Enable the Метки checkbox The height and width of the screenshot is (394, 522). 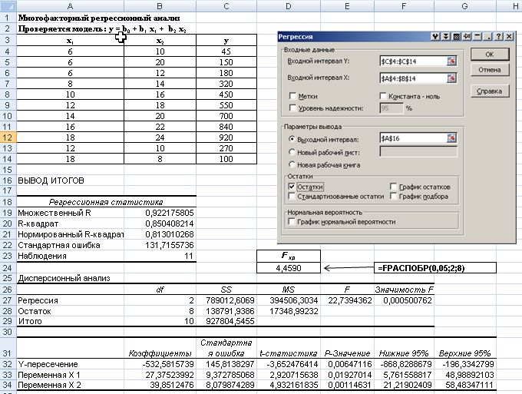tap(292, 96)
